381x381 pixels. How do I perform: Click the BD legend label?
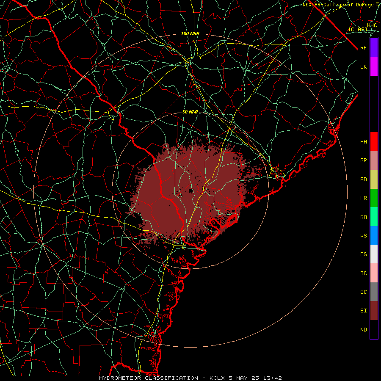point(364,179)
